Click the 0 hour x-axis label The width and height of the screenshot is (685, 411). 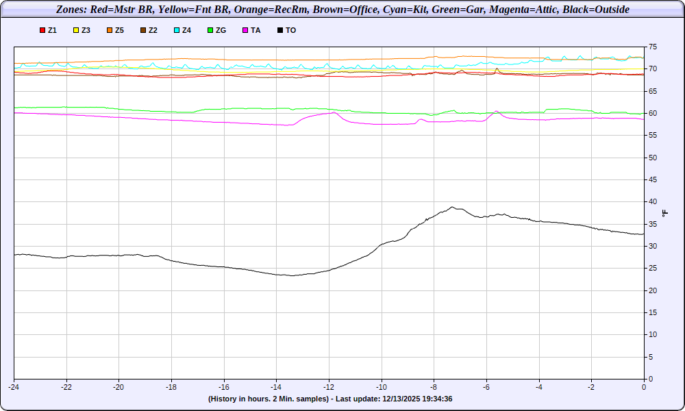[x=644, y=388]
